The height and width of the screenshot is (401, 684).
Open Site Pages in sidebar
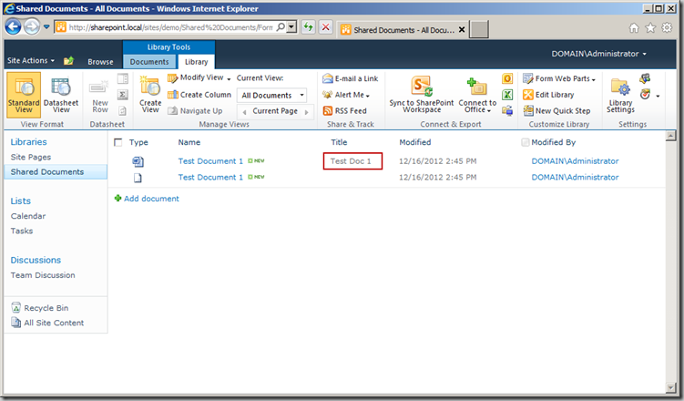coord(31,157)
